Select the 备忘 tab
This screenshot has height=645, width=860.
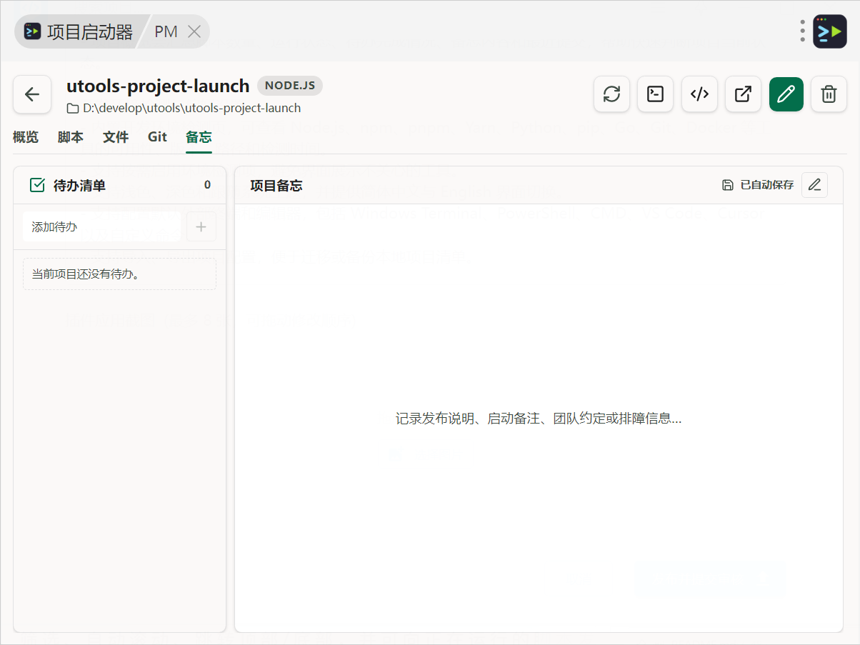(199, 137)
